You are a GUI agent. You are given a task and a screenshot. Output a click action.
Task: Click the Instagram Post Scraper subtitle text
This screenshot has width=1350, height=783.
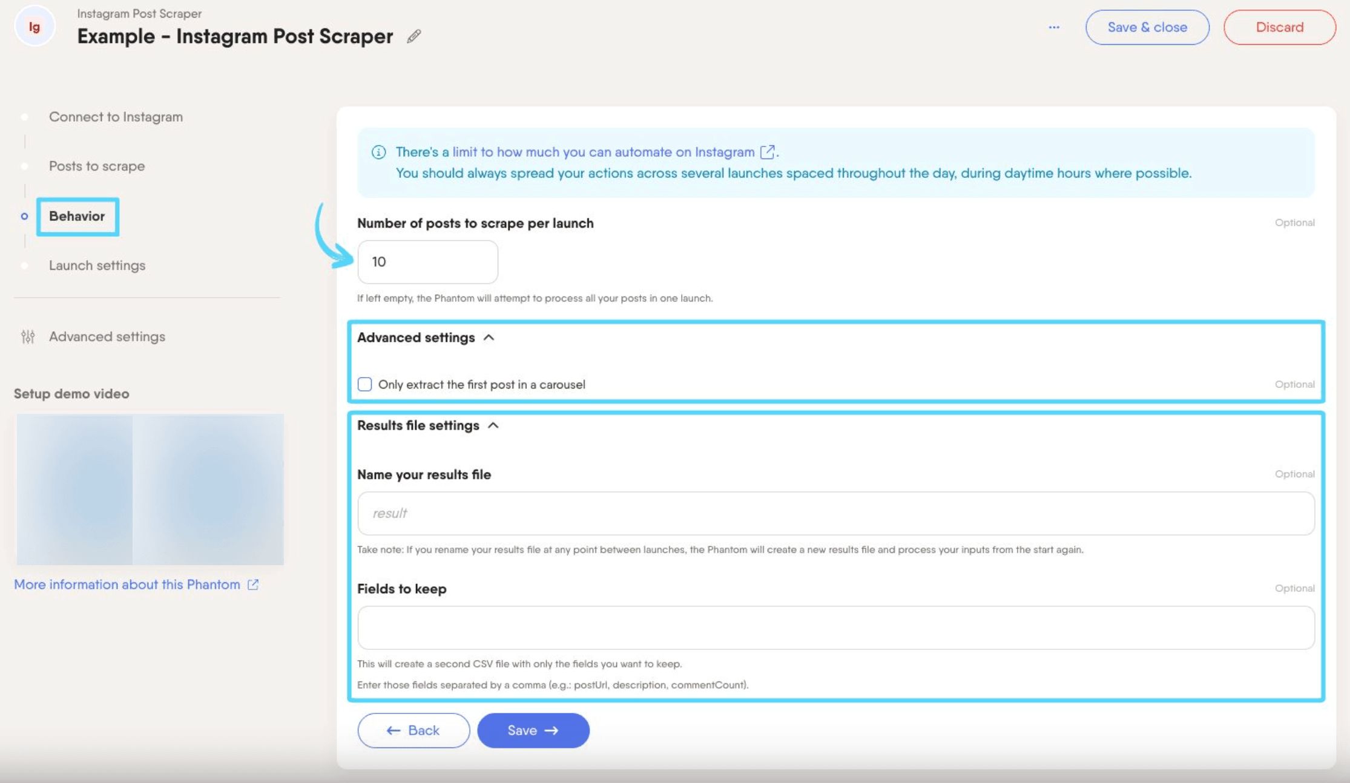tap(139, 13)
